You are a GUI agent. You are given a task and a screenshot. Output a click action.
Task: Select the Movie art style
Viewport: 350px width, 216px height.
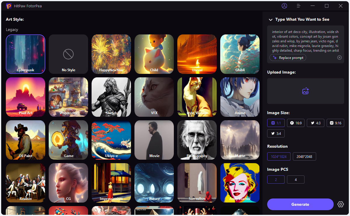(154, 140)
